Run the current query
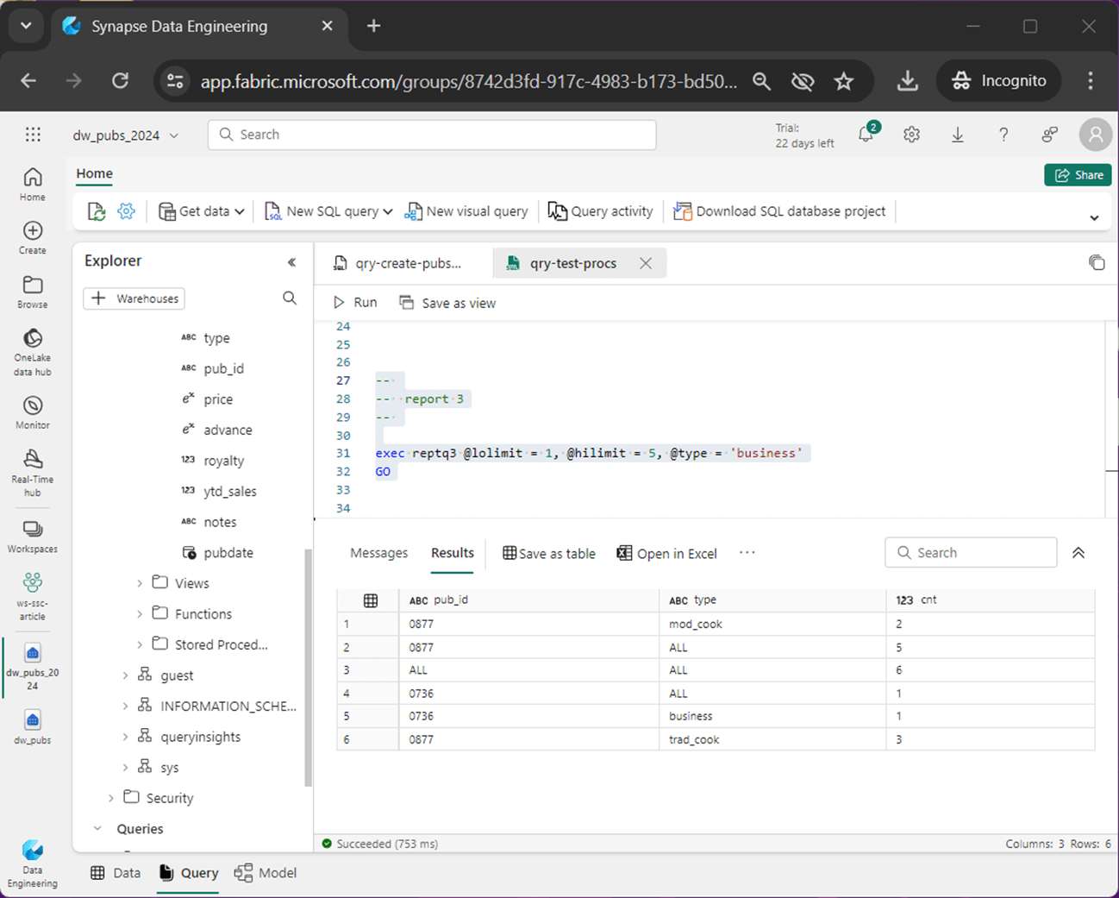 (355, 303)
